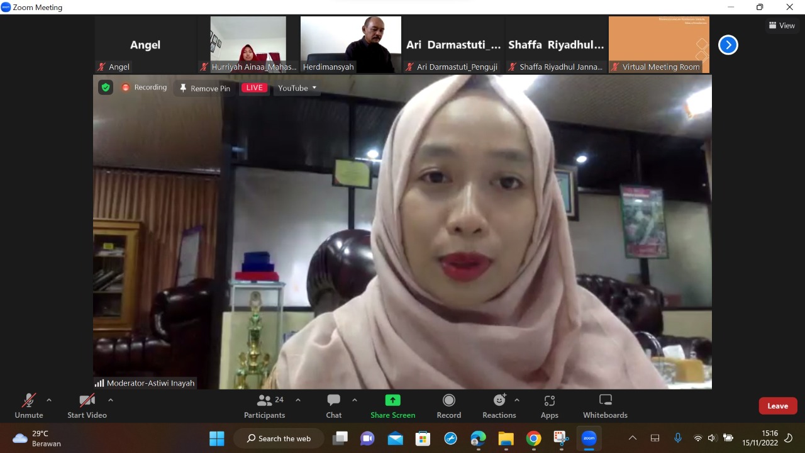Screen dimensions: 805x453
Task: Unmute the microphone
Action: coord(29,406)
